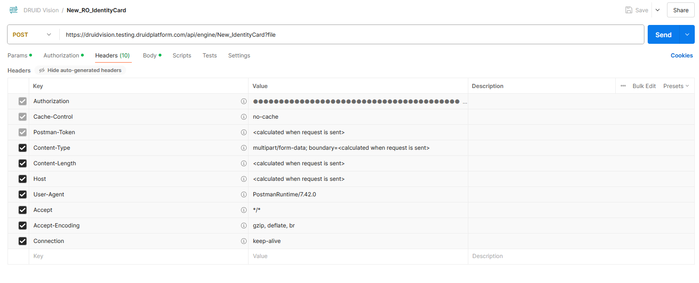Open the Cookies link
Image resolution: width=699 pixels, height=283 pixels.
pos(682,56)
